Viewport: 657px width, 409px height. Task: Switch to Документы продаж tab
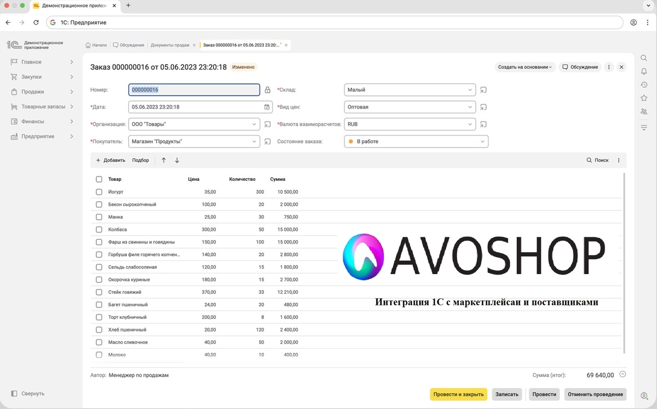click(x=170, y=45)
